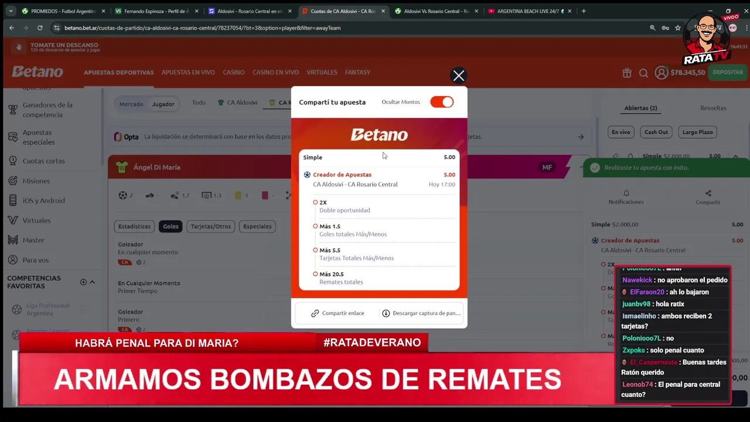
Task: Open the Resueltas bets tab
Action: coord(713,108)
